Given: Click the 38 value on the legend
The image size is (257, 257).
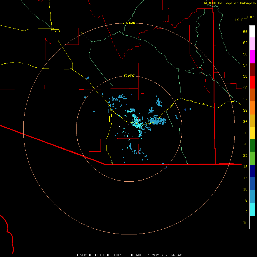Looking at the screenshot, I should [245, 110].
